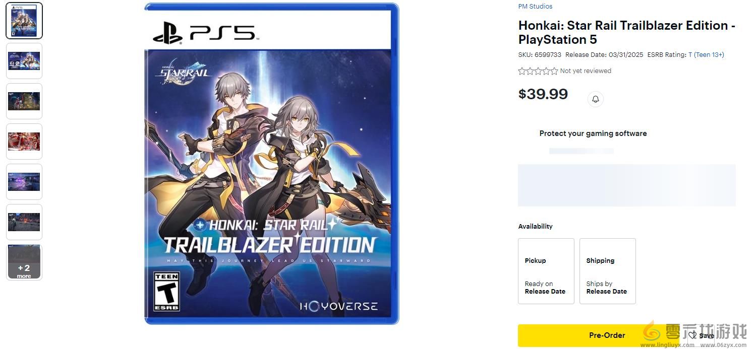Expand the '+2 more' media thumbnails
This screenshot has width=755, height=349.
tap(24, 261)
